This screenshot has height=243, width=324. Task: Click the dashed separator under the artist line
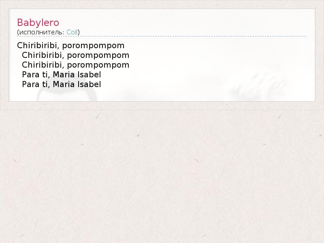point(162,36)
